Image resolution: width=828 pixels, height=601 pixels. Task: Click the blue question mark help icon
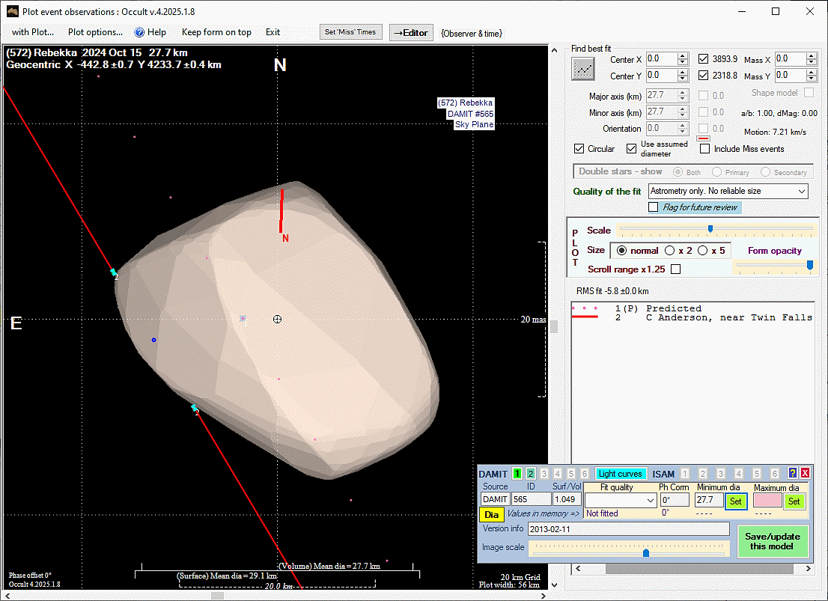tap(793, 473)
